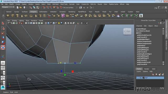The height and width of the screenshot is (94, 168).
Task: Open the Mesh Tools menu
Action: click(x=64, y=4)
